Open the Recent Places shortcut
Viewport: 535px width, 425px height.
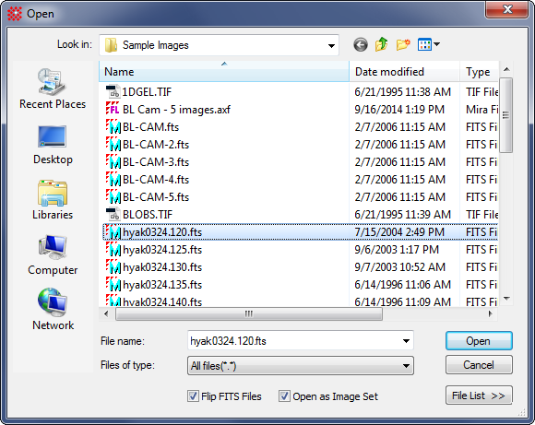[53, 89]
